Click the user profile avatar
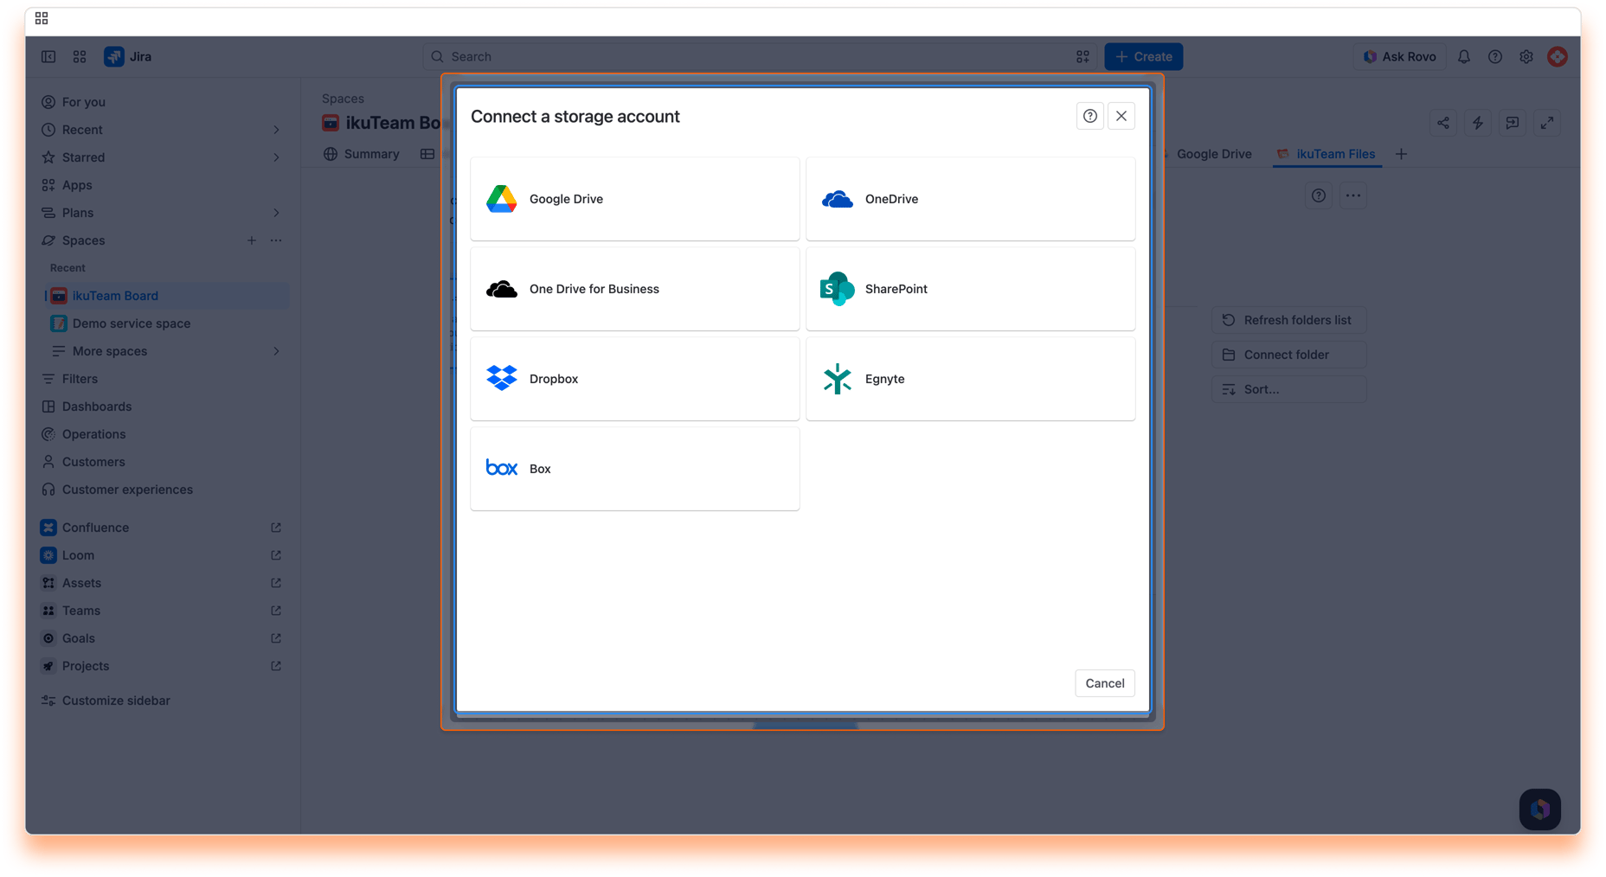Screen dimensions: 1606x877 pyautogui.click(x=1557, y=57)
